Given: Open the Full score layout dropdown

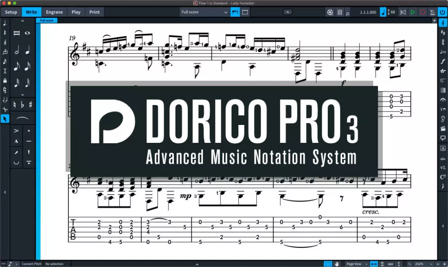Looking at the screenshot, I should click(204, 12).
